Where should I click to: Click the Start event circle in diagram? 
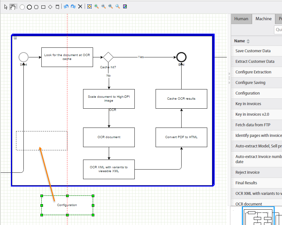click(23, 57)
